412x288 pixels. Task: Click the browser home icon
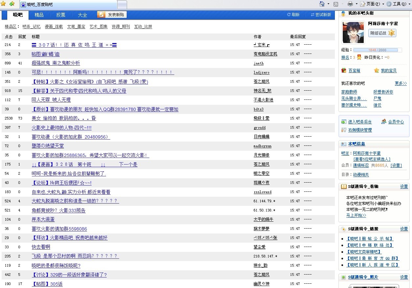[x=322, y=4]
